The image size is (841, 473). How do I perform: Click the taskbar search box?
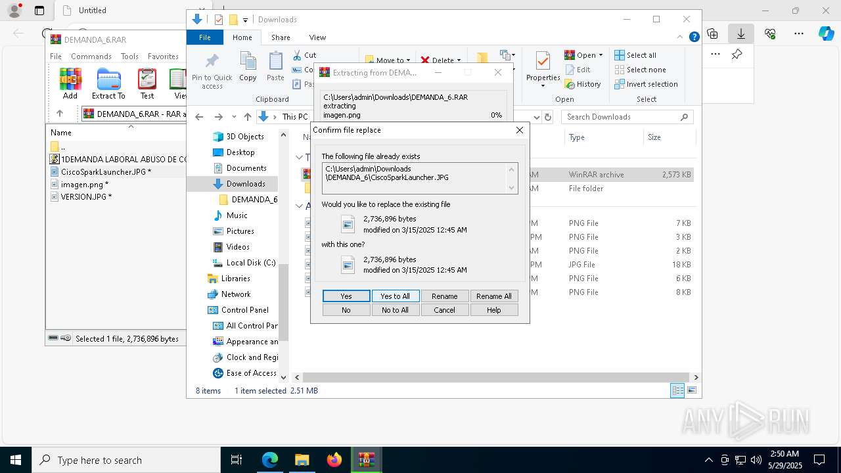[x=126, y=460]
